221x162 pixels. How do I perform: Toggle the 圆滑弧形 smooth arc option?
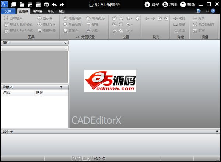click(95, 18)
